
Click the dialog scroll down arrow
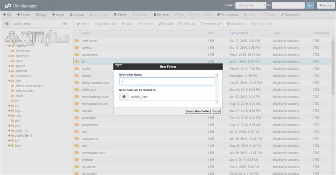217,102
